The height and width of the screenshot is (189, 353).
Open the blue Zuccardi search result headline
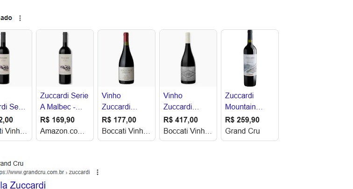[22, 185]
